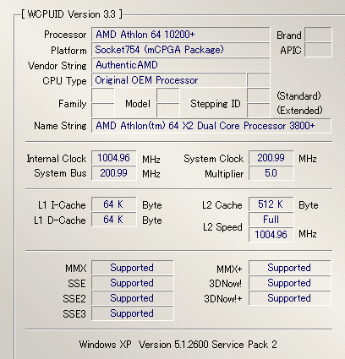Click the SSE Supported field
Screen dimensions: 345x359
point(133,283)
